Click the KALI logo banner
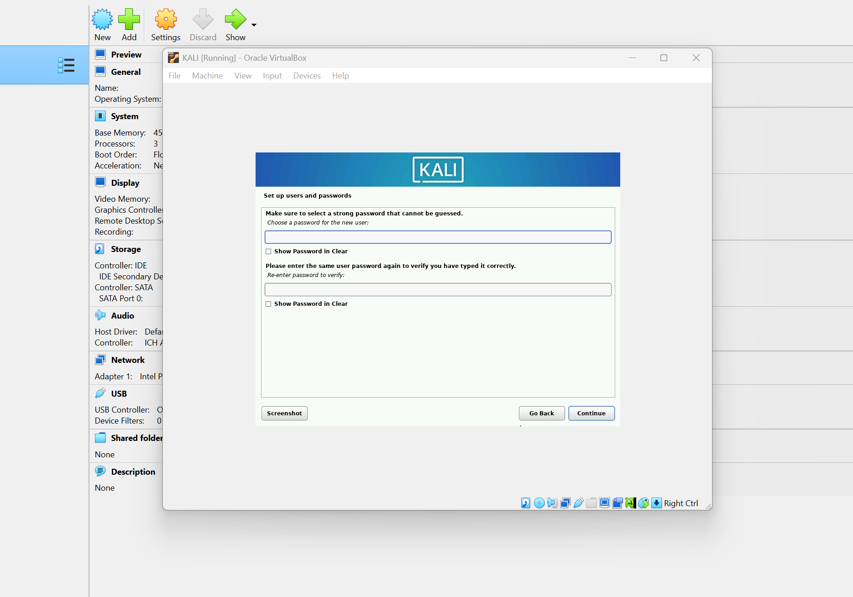Viewport: 853px width, 597px height. pos(438,169)
